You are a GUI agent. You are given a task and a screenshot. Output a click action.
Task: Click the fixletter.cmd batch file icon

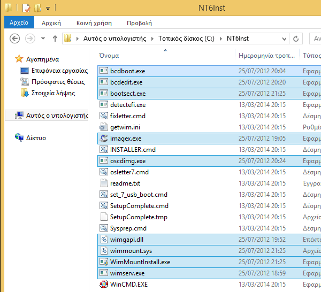point(104,116)
